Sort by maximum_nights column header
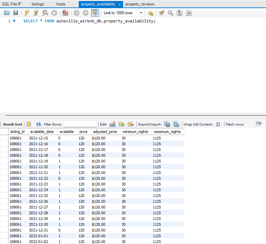266x244 pixels. pos(167,132)
